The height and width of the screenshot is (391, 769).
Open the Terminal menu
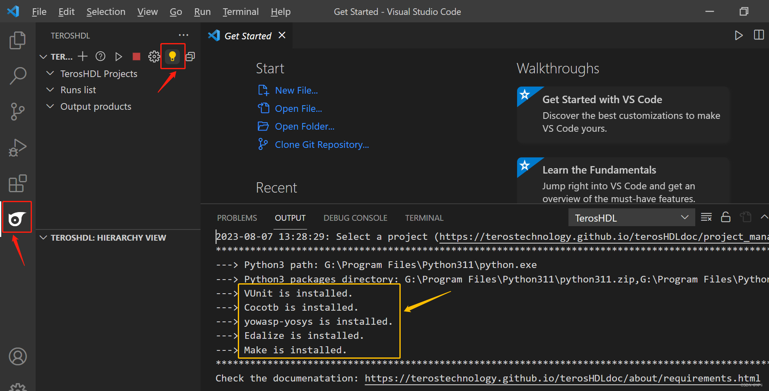[x=240, y=12]
